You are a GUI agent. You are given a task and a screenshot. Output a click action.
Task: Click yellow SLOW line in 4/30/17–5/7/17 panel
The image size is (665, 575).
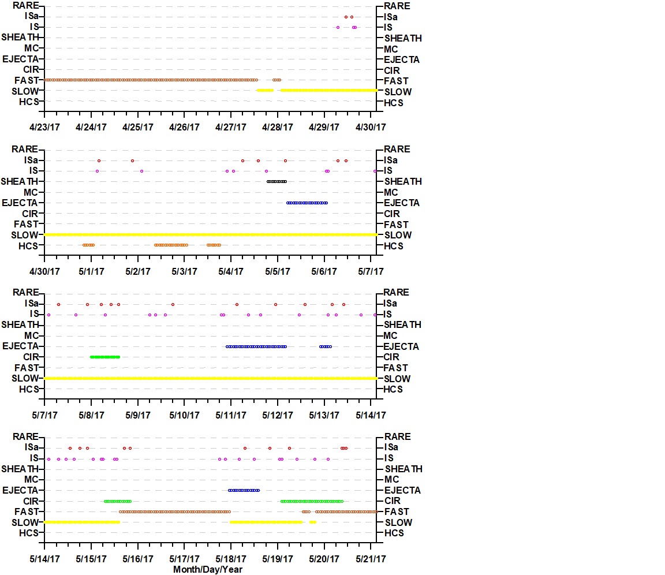pyautogui.click(x=210, y=234)
